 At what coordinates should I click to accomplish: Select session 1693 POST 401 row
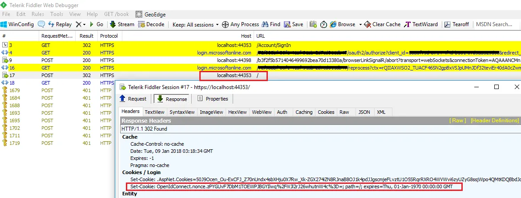click(57, 113)
